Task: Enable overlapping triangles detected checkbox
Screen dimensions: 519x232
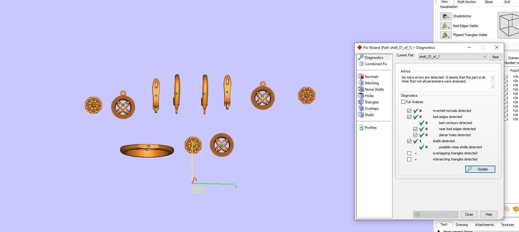Action: (x=409, y=153)
